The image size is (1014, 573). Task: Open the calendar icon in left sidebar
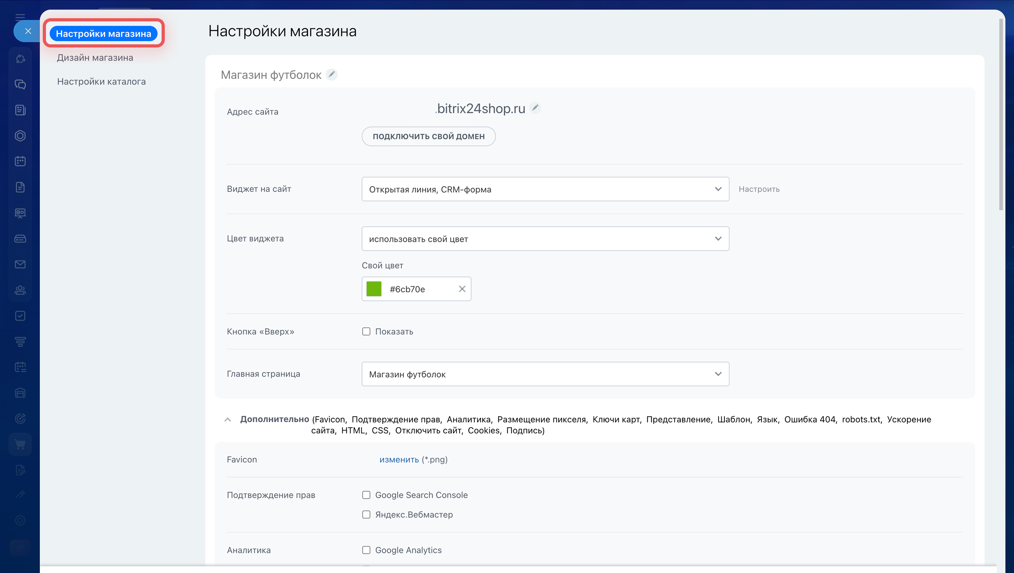point(21,161)
